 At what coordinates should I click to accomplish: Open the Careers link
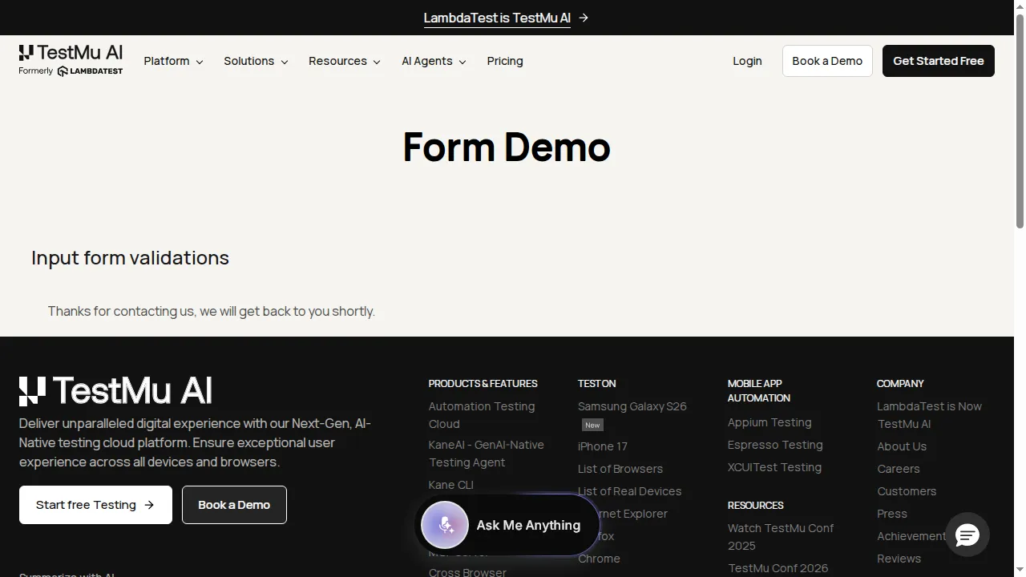pos(899,469)
